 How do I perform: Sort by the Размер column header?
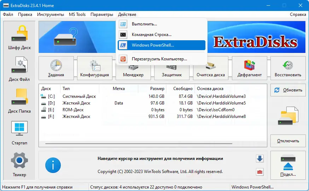[x=152, y=89]
